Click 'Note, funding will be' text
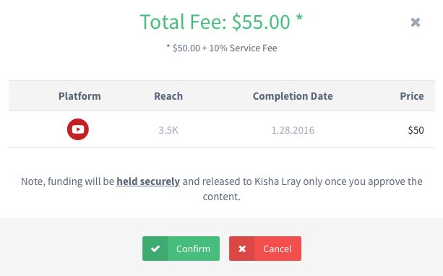Image resolution: width=443 pixels, height=276 pixels. (x=67, y=181)
